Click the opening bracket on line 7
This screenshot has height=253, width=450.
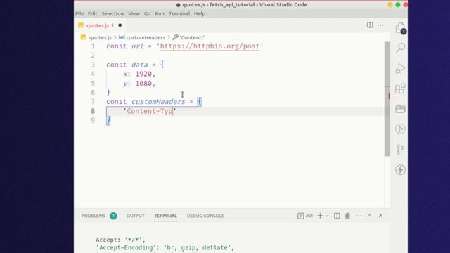(200, 102)
